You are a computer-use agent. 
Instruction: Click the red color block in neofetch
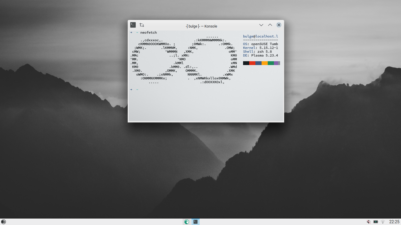click(252, 63)
